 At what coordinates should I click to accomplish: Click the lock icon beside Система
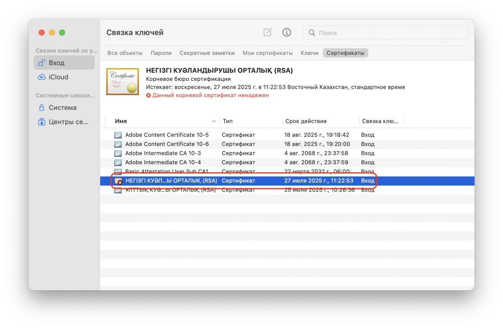tap(41, 108)
